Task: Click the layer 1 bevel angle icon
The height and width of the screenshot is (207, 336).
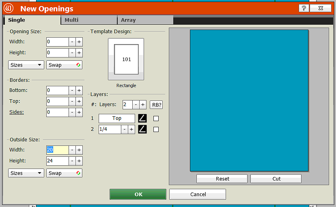Action: coord(142,118)
